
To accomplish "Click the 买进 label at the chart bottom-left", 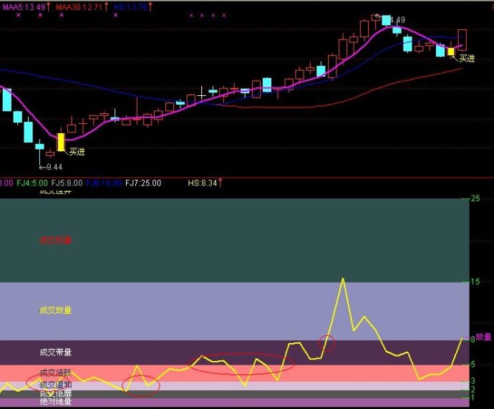I will coord(77,152).
